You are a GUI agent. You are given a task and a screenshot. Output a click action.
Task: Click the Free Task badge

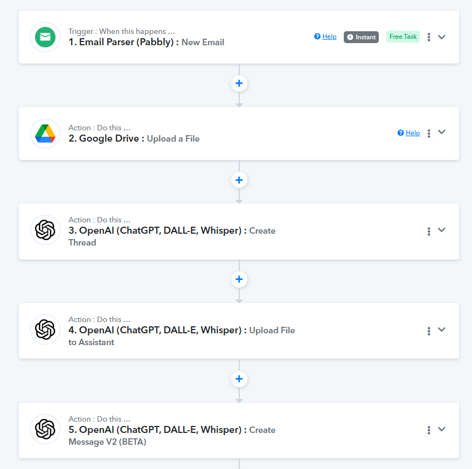click(x=403, y=37)
